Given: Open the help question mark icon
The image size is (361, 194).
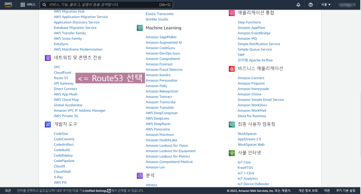Looking at the screenshot, I should tap(311, 4).
